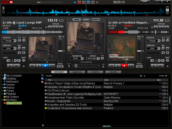Click the left deck blue play button
Viewport: 172px width, 129px height.
[x=45, y=66]
